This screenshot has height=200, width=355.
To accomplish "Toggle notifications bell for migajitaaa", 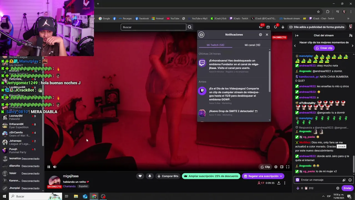I will click(150, 176).
